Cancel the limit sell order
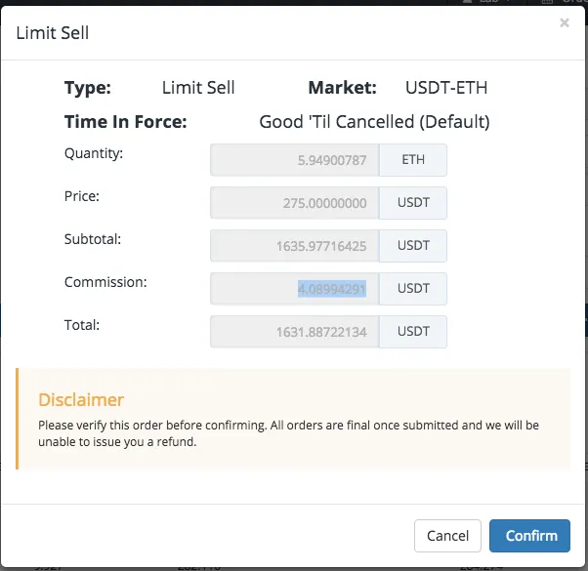588x571 pixels. click(x=447, y=536)
